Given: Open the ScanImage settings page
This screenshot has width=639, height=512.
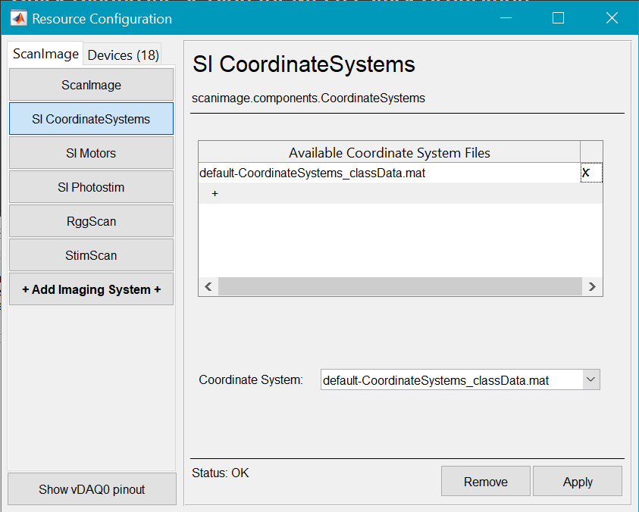Looking at the screenshot, I should coord(91,85).
